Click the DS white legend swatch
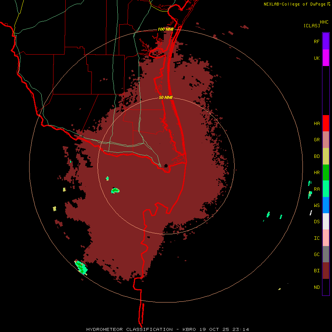 (326, 221)
